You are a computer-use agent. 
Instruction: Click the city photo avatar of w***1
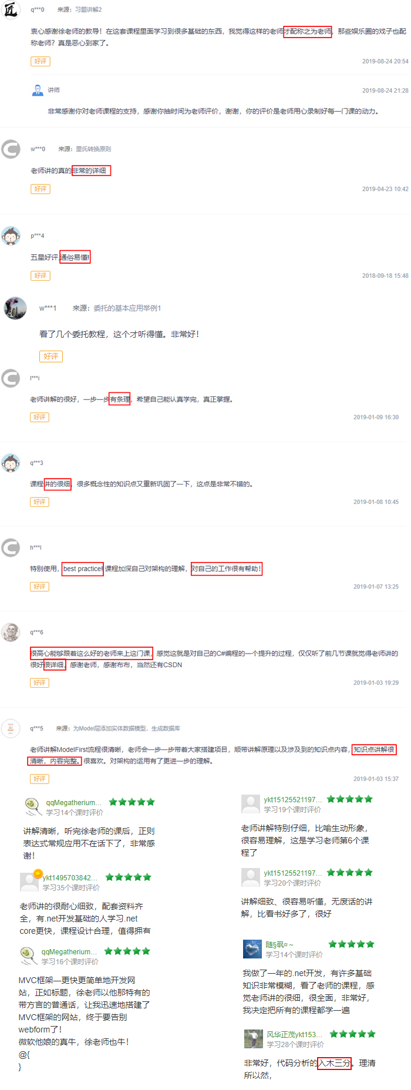click(15, 308)
